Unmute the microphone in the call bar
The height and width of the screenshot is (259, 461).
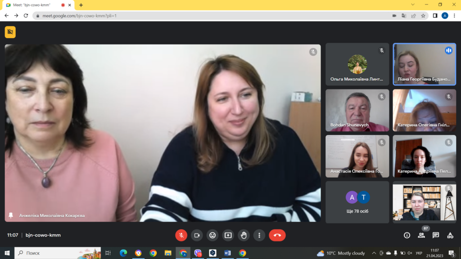(181, 235)
